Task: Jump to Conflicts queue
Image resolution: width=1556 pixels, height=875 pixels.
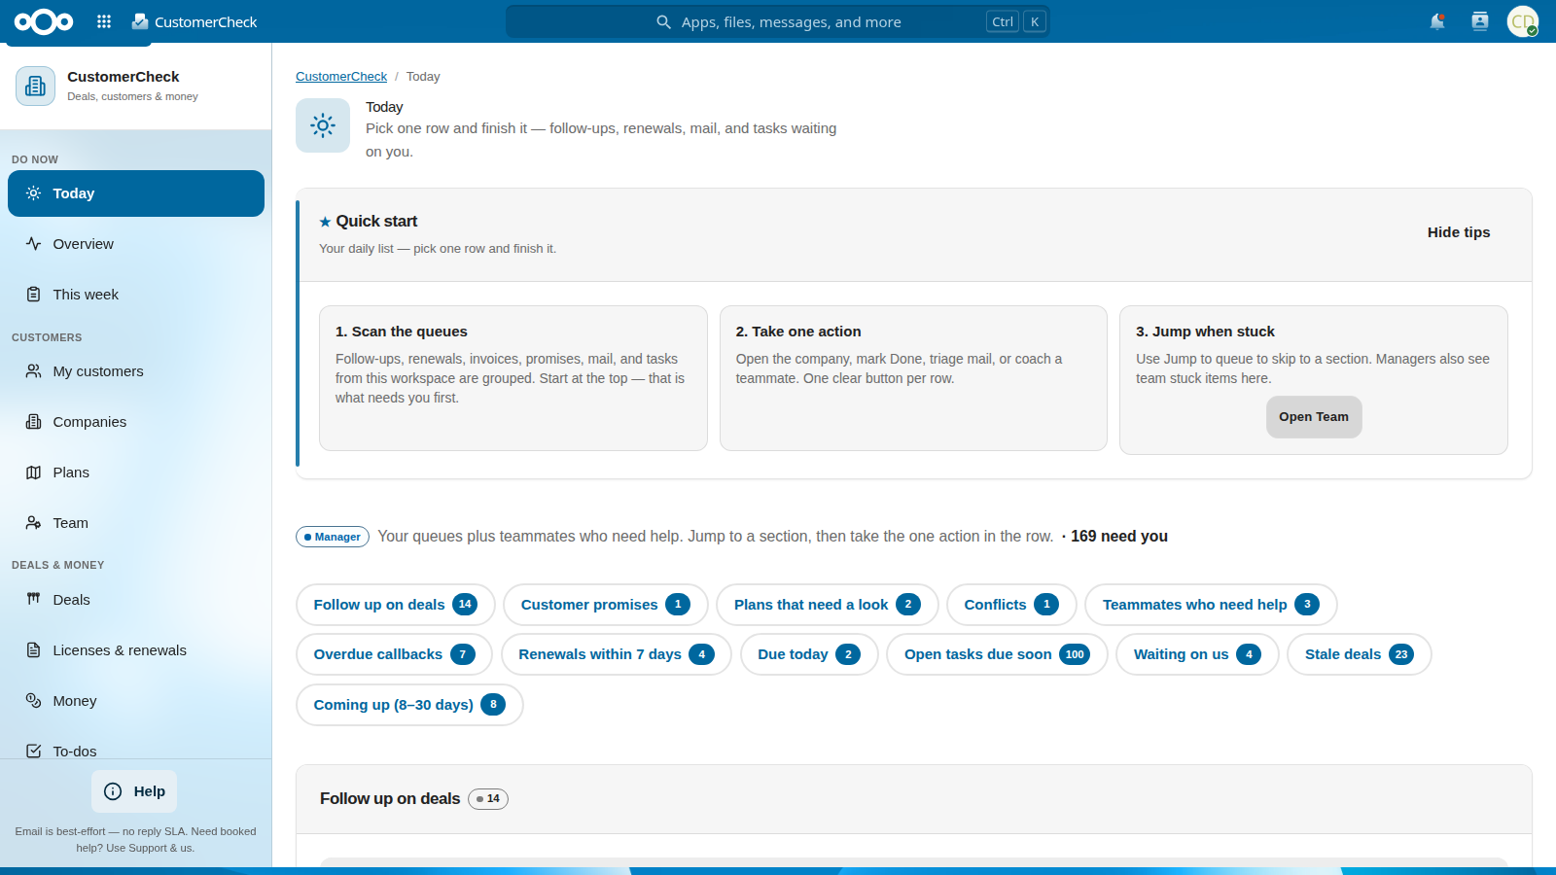Action: (x=1011, y=605)
